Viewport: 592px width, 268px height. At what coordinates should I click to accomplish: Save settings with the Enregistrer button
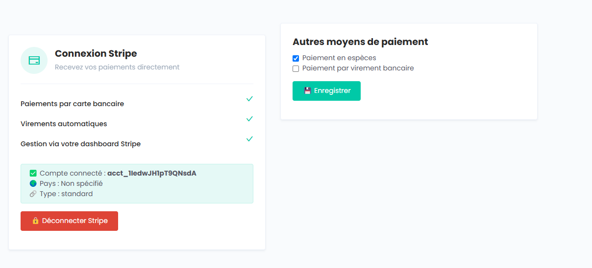326,91
